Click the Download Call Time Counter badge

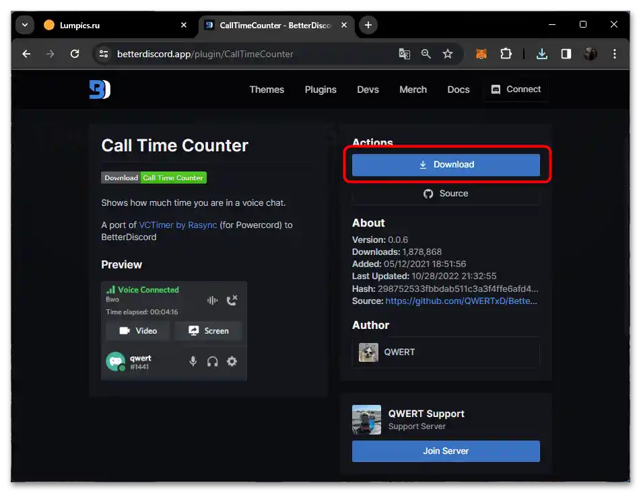(154, 178)
